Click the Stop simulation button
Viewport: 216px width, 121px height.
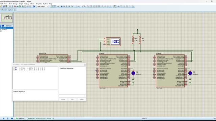coord(12,119)
